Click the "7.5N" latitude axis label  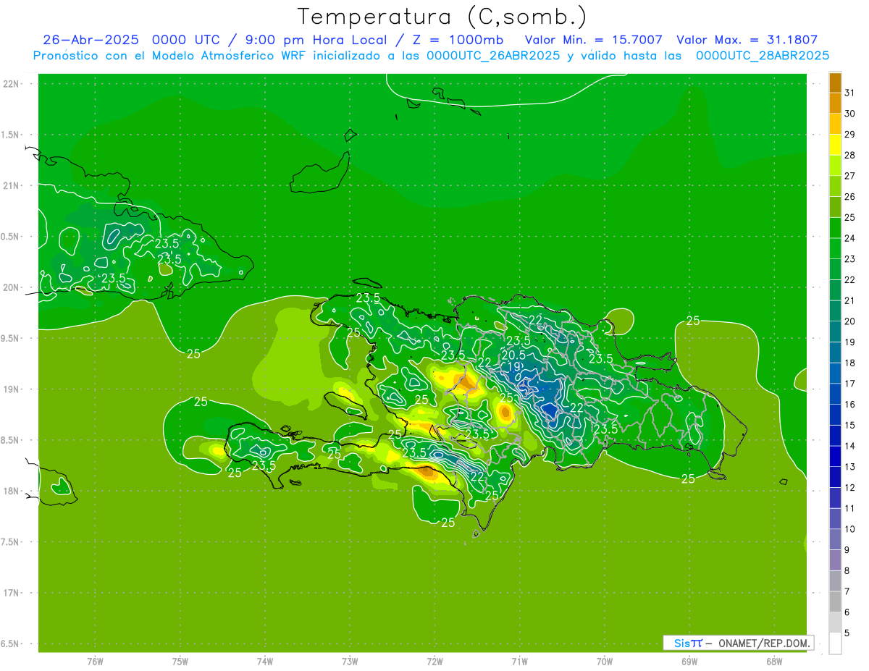click(11, 542)
